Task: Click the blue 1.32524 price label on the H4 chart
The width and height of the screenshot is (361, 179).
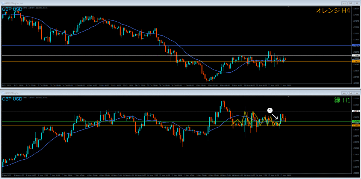Action: [356, 45]
